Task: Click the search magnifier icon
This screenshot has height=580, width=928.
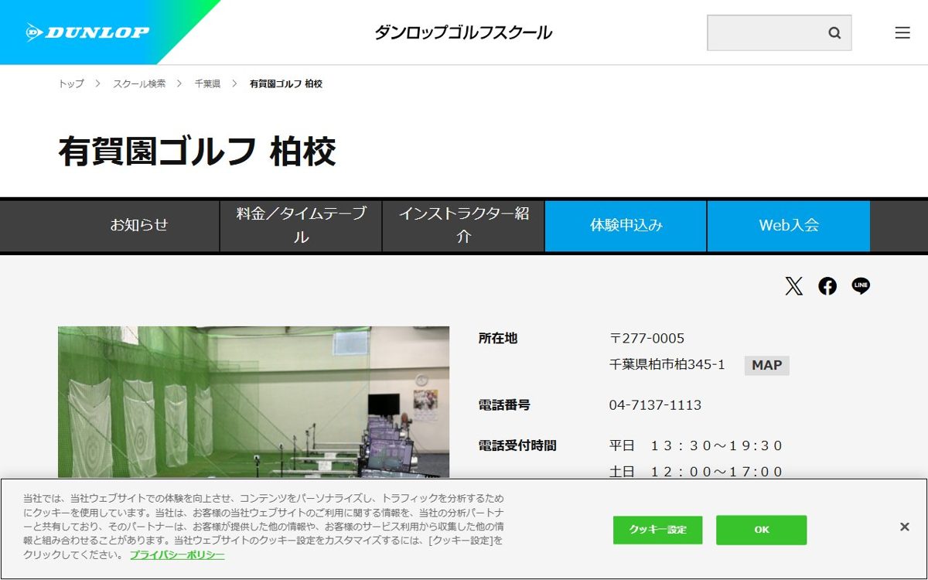Action: point(834,33)
